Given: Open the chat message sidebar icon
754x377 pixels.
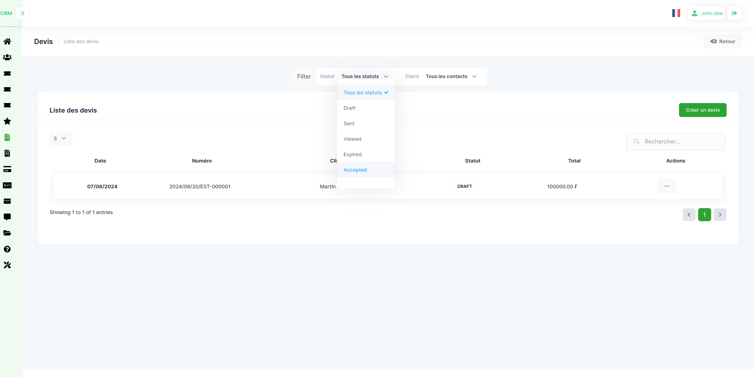Looking at the screenshot, I should 7,217.
